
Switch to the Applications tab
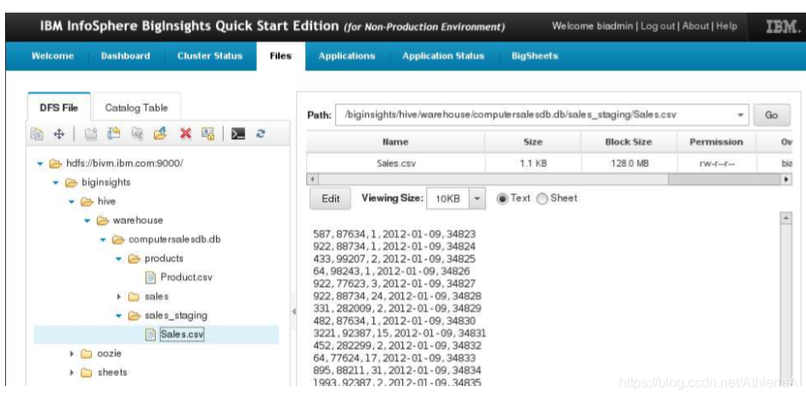[x=346, y=56]
